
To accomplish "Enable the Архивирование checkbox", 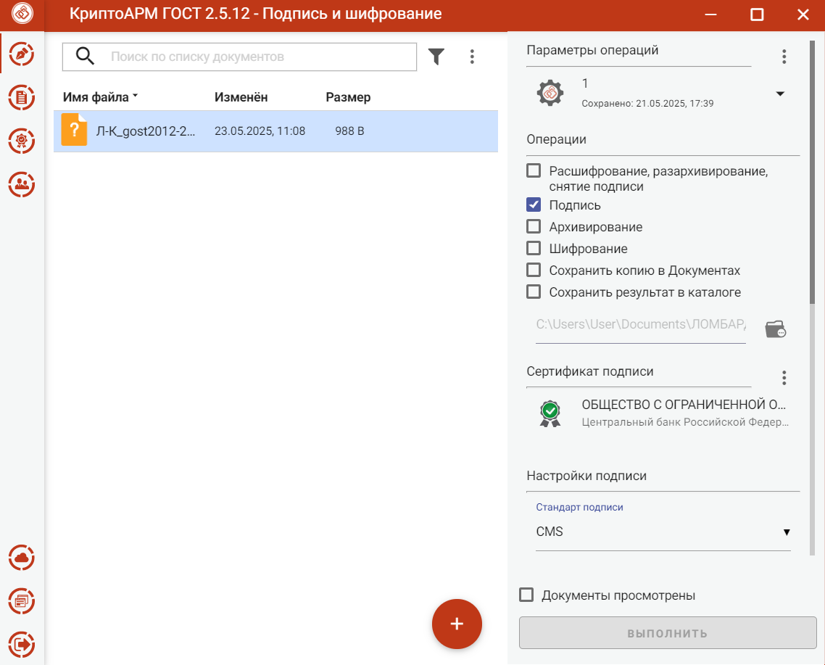I will (534, 226).
